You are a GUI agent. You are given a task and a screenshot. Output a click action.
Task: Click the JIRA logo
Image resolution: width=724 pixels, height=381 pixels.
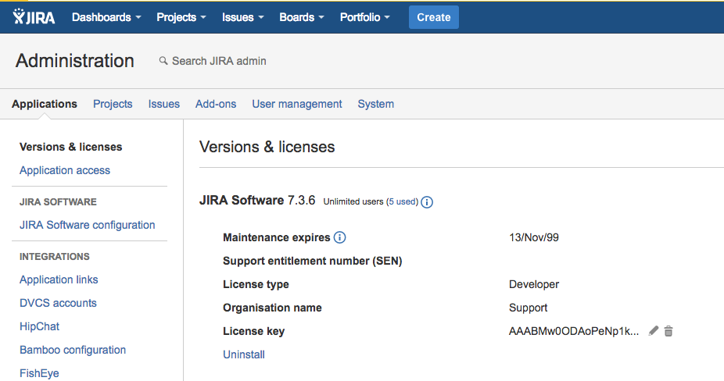[x=34, y=17]
